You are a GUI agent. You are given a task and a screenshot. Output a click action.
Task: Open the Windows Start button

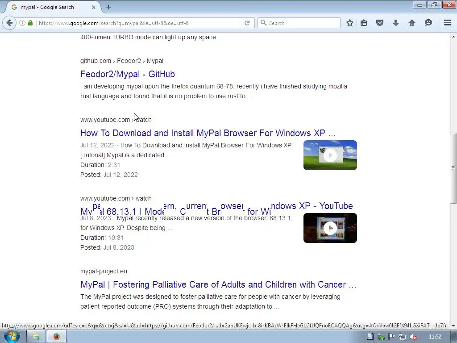[x=12, y=336]
